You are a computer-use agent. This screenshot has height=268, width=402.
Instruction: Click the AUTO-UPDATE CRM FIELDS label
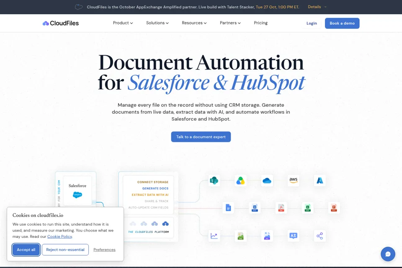[x=148, y=207]
